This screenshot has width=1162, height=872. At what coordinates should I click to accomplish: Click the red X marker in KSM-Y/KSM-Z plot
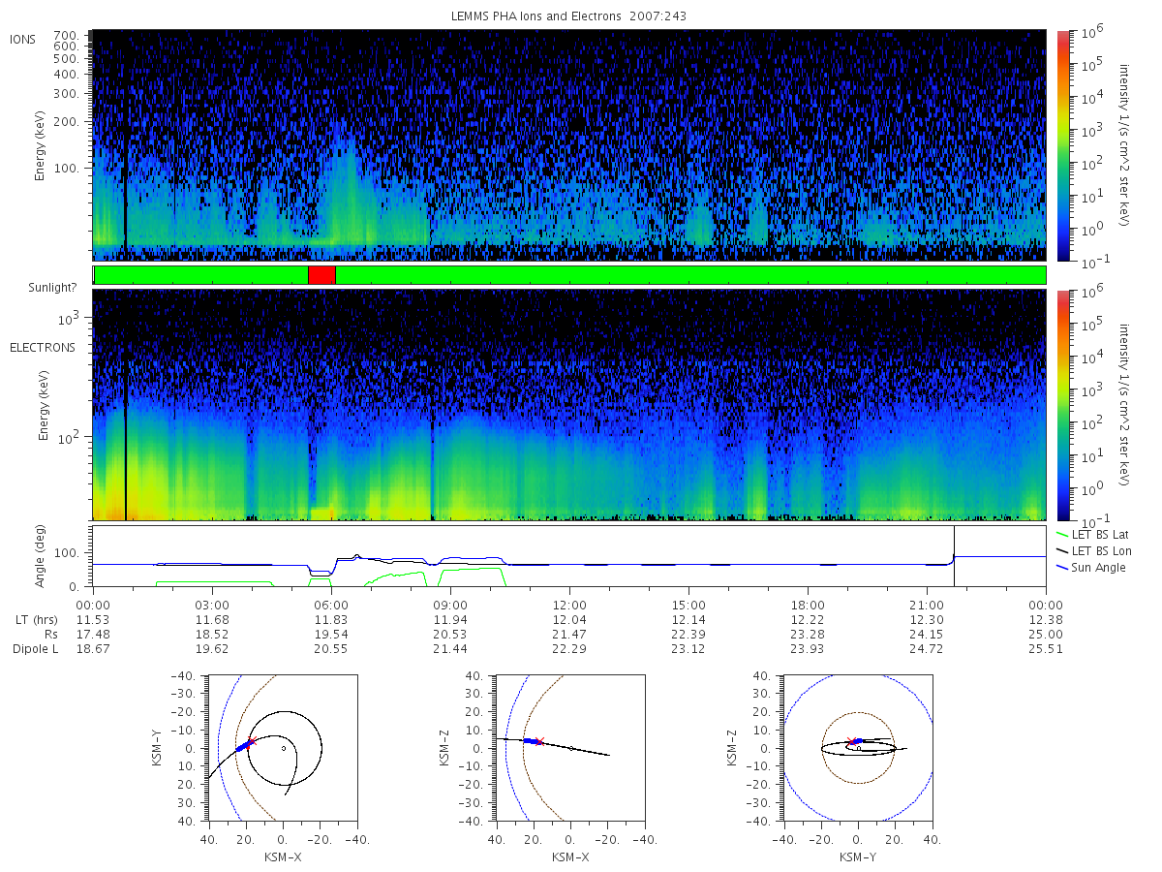(851, 741)
